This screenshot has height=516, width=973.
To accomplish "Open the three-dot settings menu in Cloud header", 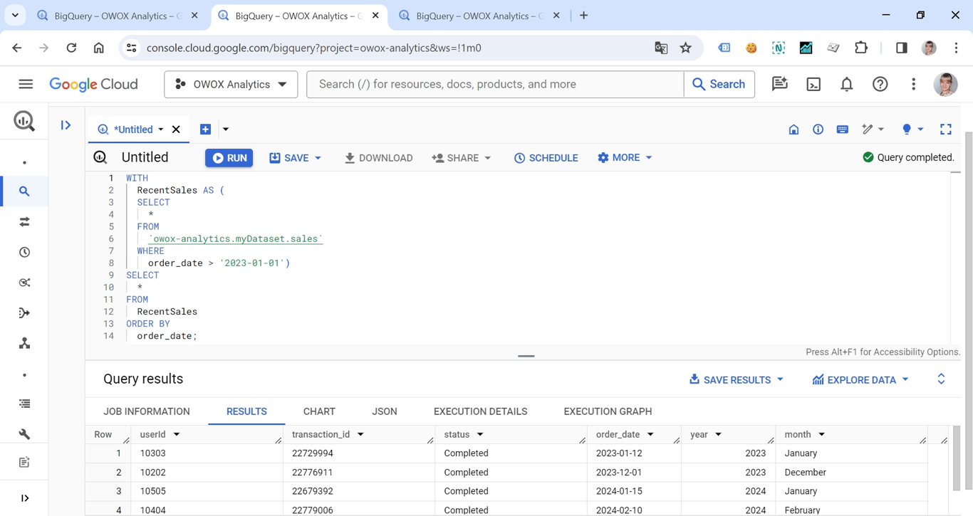I will pos(913,84).
